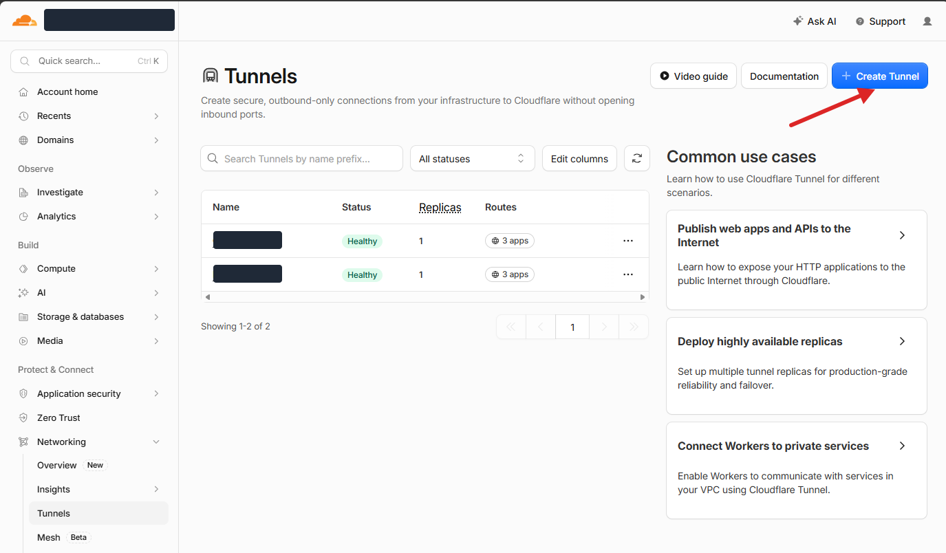Click the table's left scroll arrow
The image size is (946, 553).
pos(208,298)
